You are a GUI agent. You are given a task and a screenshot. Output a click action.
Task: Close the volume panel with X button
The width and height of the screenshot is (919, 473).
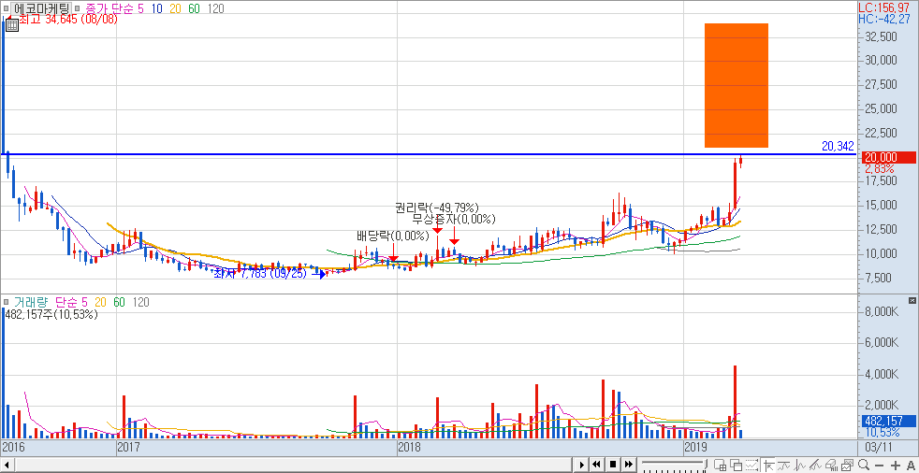pyautogui.click(x=912, y=300)
